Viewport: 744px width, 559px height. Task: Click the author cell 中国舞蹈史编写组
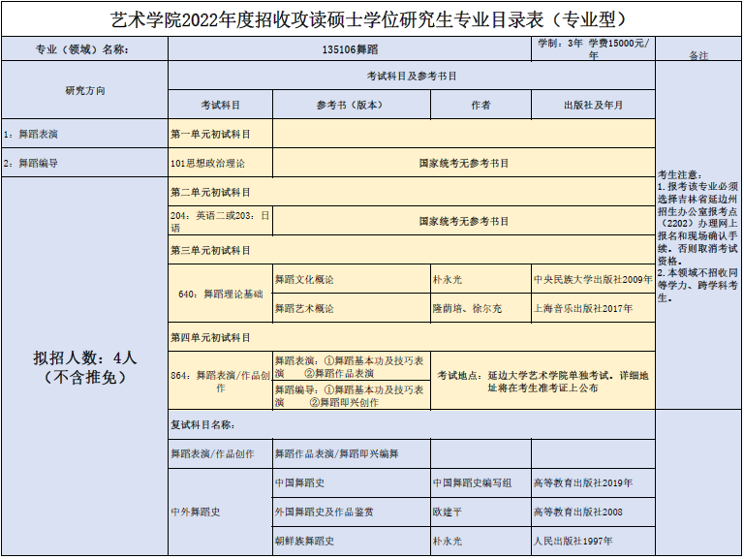click(480, 482)
